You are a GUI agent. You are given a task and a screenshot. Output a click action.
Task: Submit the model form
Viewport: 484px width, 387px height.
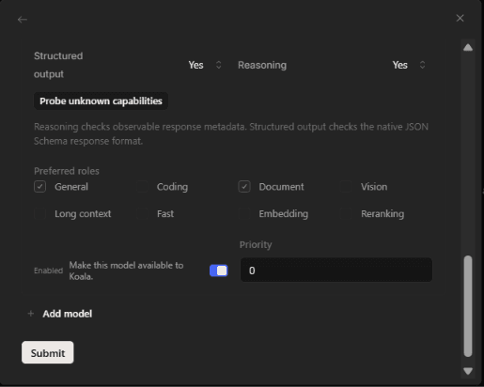pos(48,352)
